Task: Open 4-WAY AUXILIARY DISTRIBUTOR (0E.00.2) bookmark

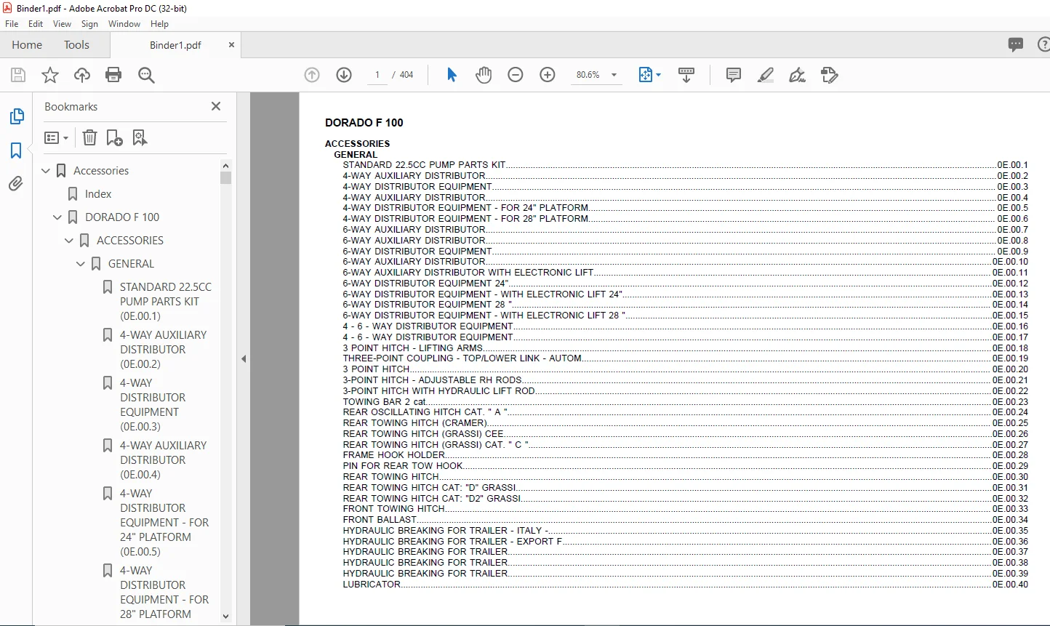Action: (164, 350)
